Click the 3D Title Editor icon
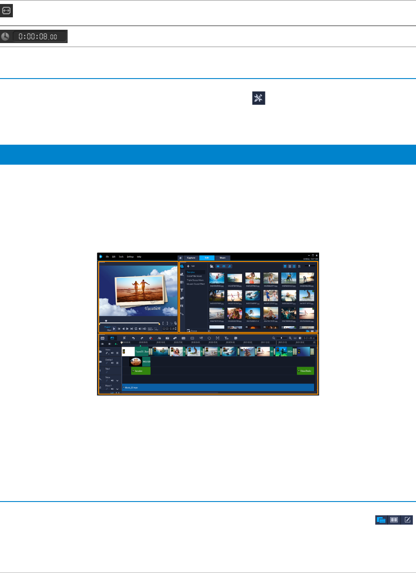 [226, 338]
